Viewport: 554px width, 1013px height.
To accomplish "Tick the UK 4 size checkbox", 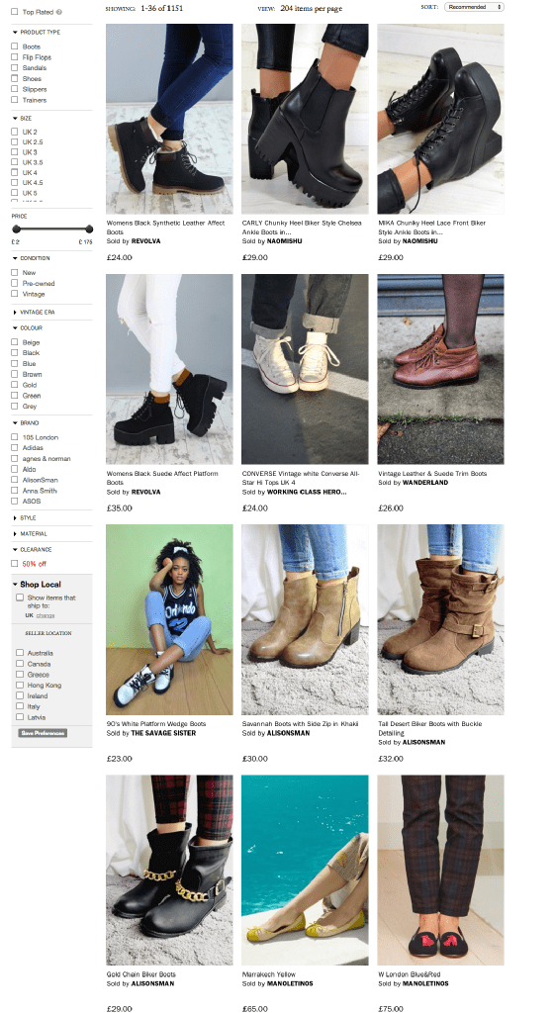I will (x=14, y=172).
